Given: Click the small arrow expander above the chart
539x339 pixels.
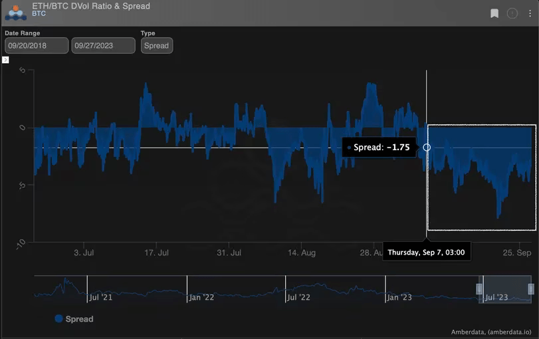Looking at the screenshot, I should [5, 60].
